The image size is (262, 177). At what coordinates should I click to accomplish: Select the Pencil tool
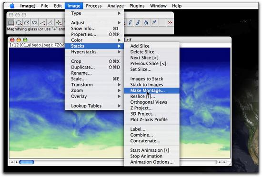tap(130, 22)
